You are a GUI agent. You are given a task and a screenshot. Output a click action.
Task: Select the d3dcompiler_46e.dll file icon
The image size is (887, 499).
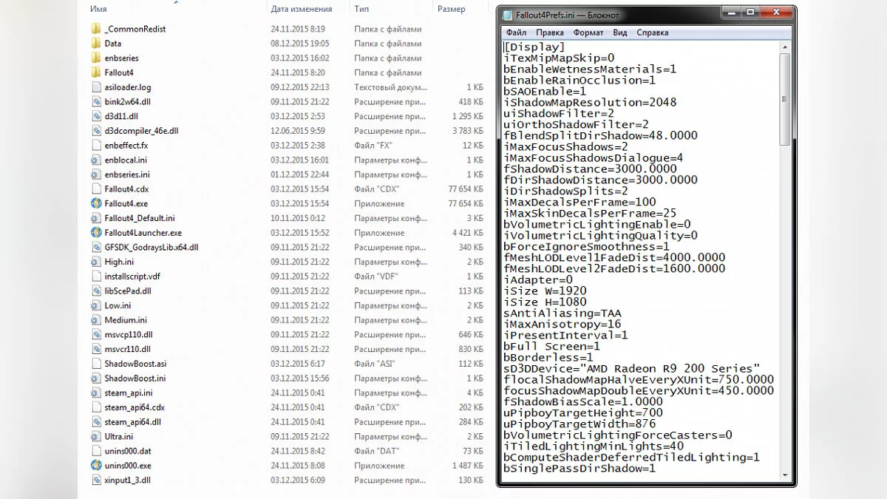tap(96, 131)
